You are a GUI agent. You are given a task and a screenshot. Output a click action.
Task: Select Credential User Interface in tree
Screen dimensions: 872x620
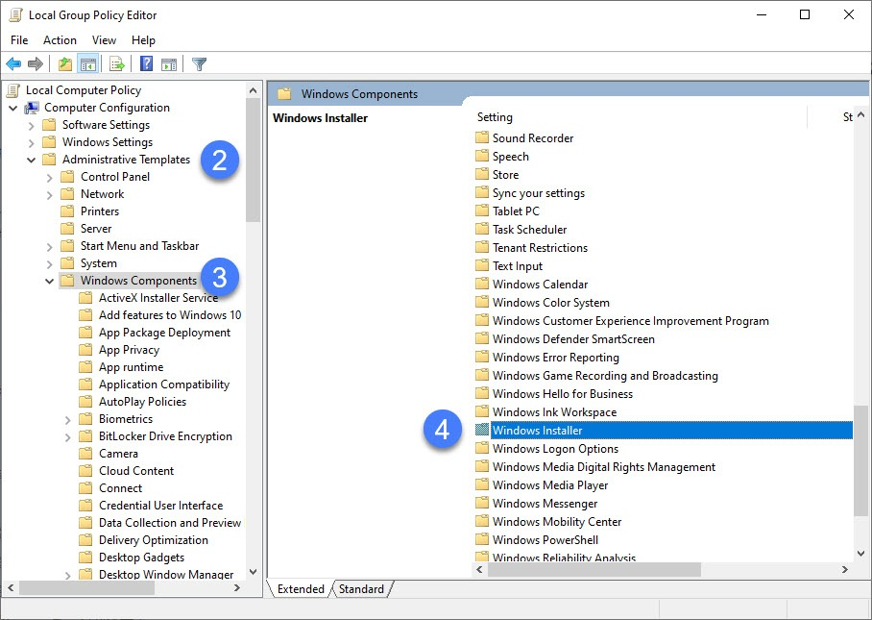point(160,506)
